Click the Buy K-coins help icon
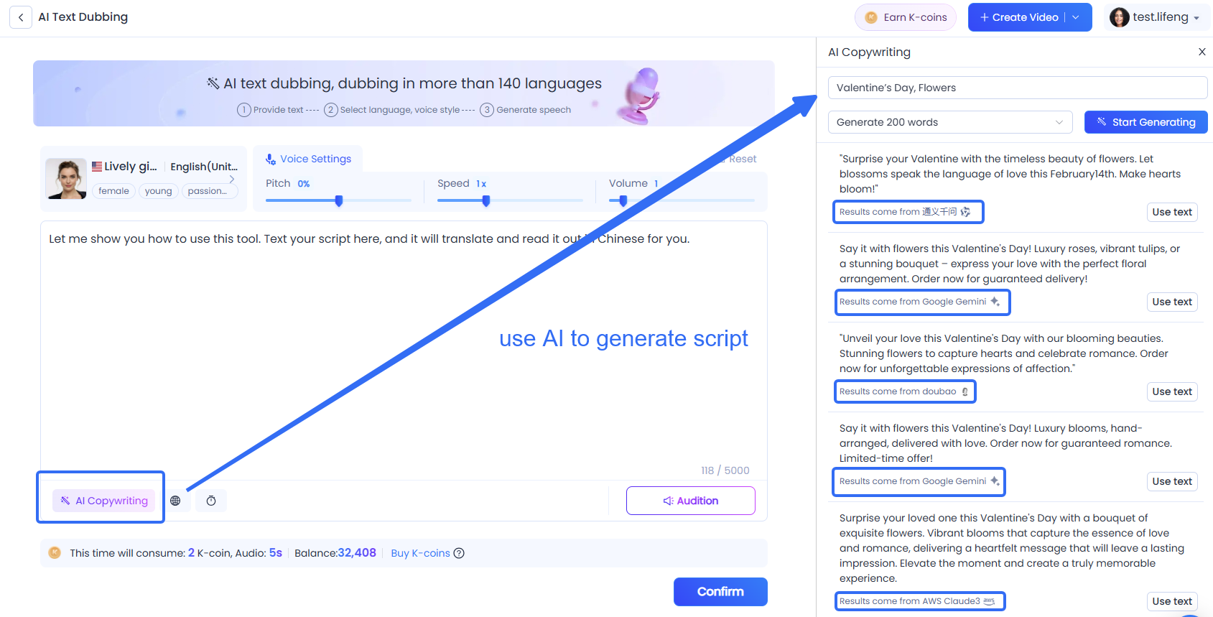Screen dimensions: 1213x617 [459, 553]
